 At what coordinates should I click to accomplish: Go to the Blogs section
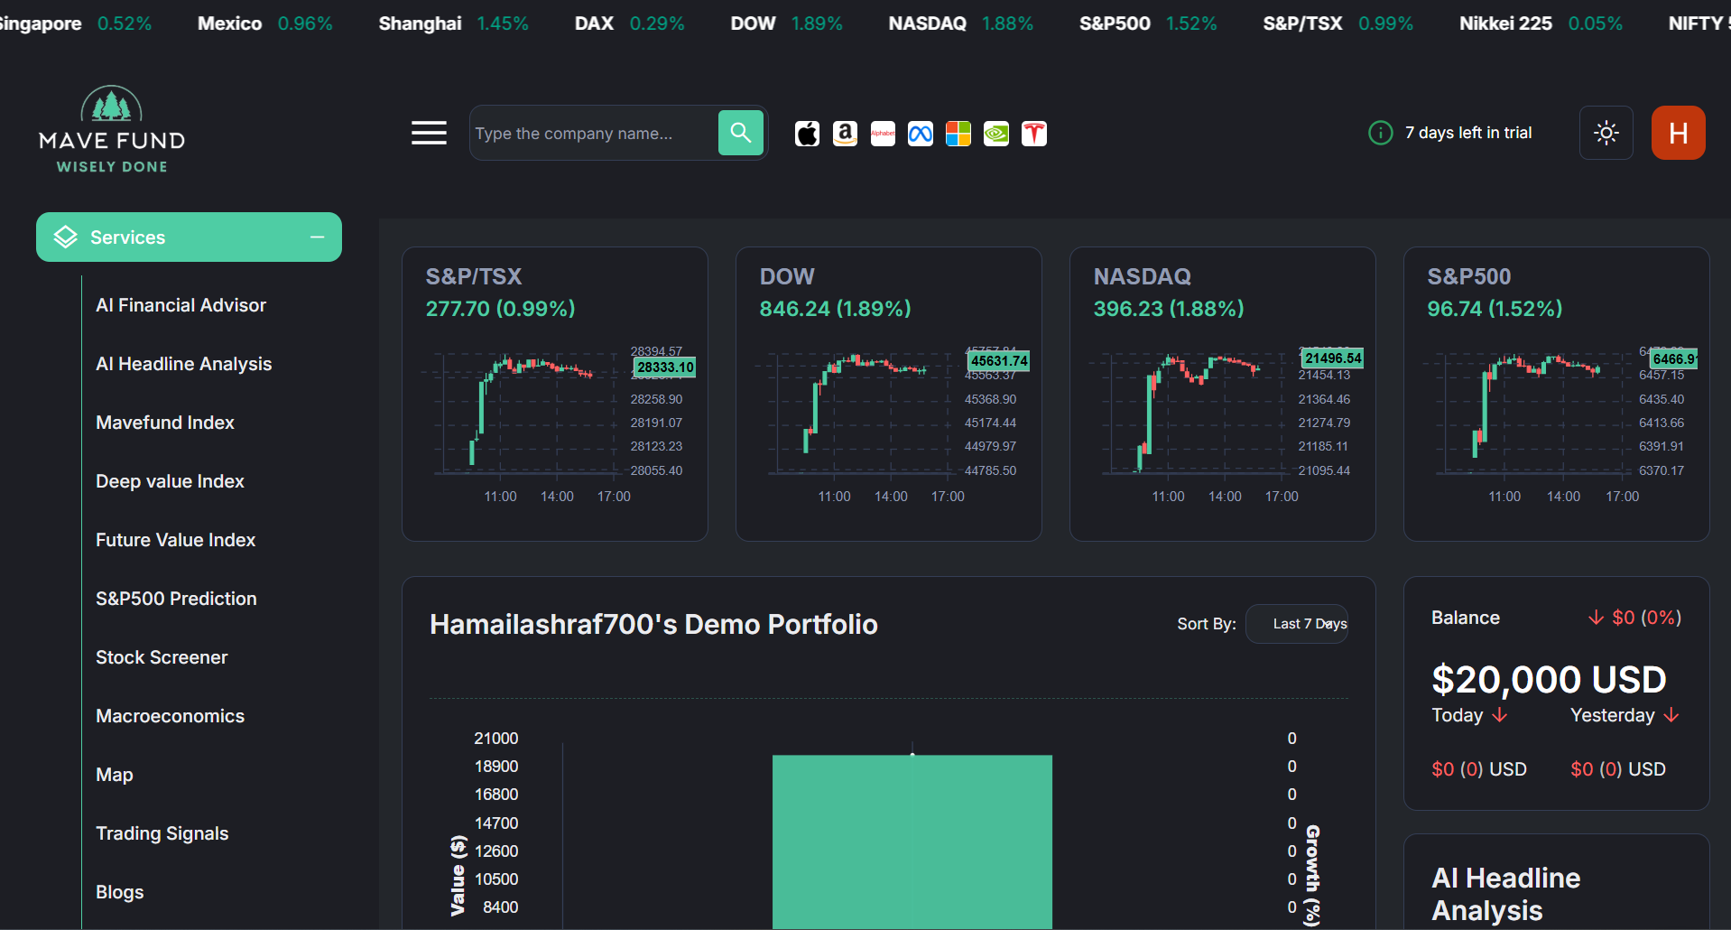point(119,891)
